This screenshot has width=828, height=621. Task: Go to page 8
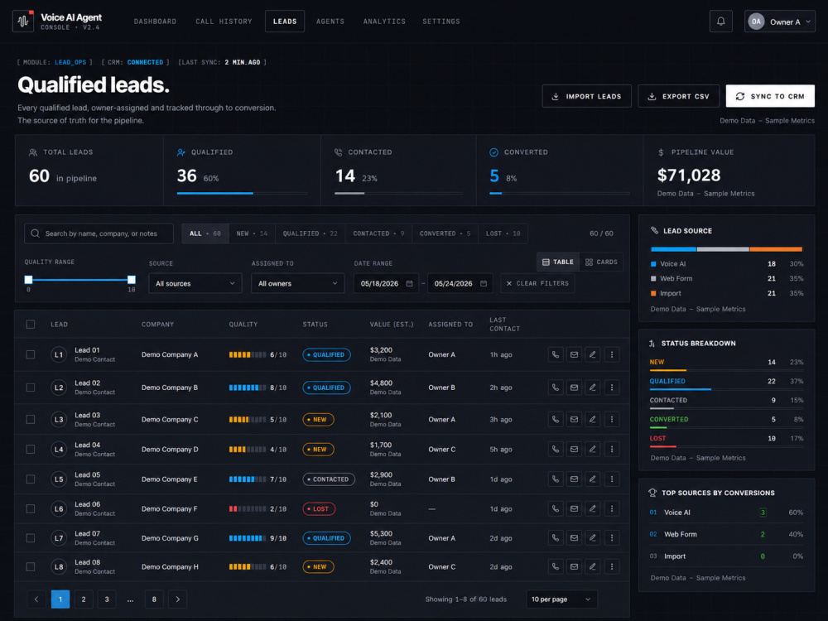pos(154,599)
